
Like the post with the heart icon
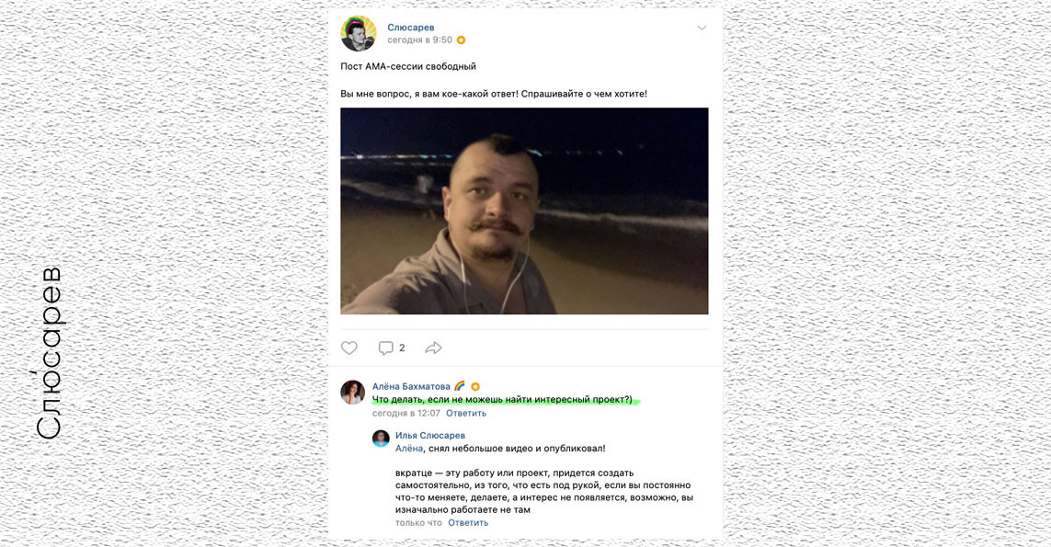point(349,348)
